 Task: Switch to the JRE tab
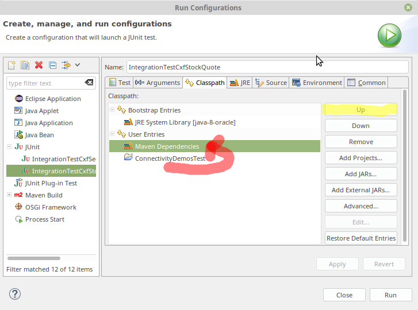(x=240, y=83)
